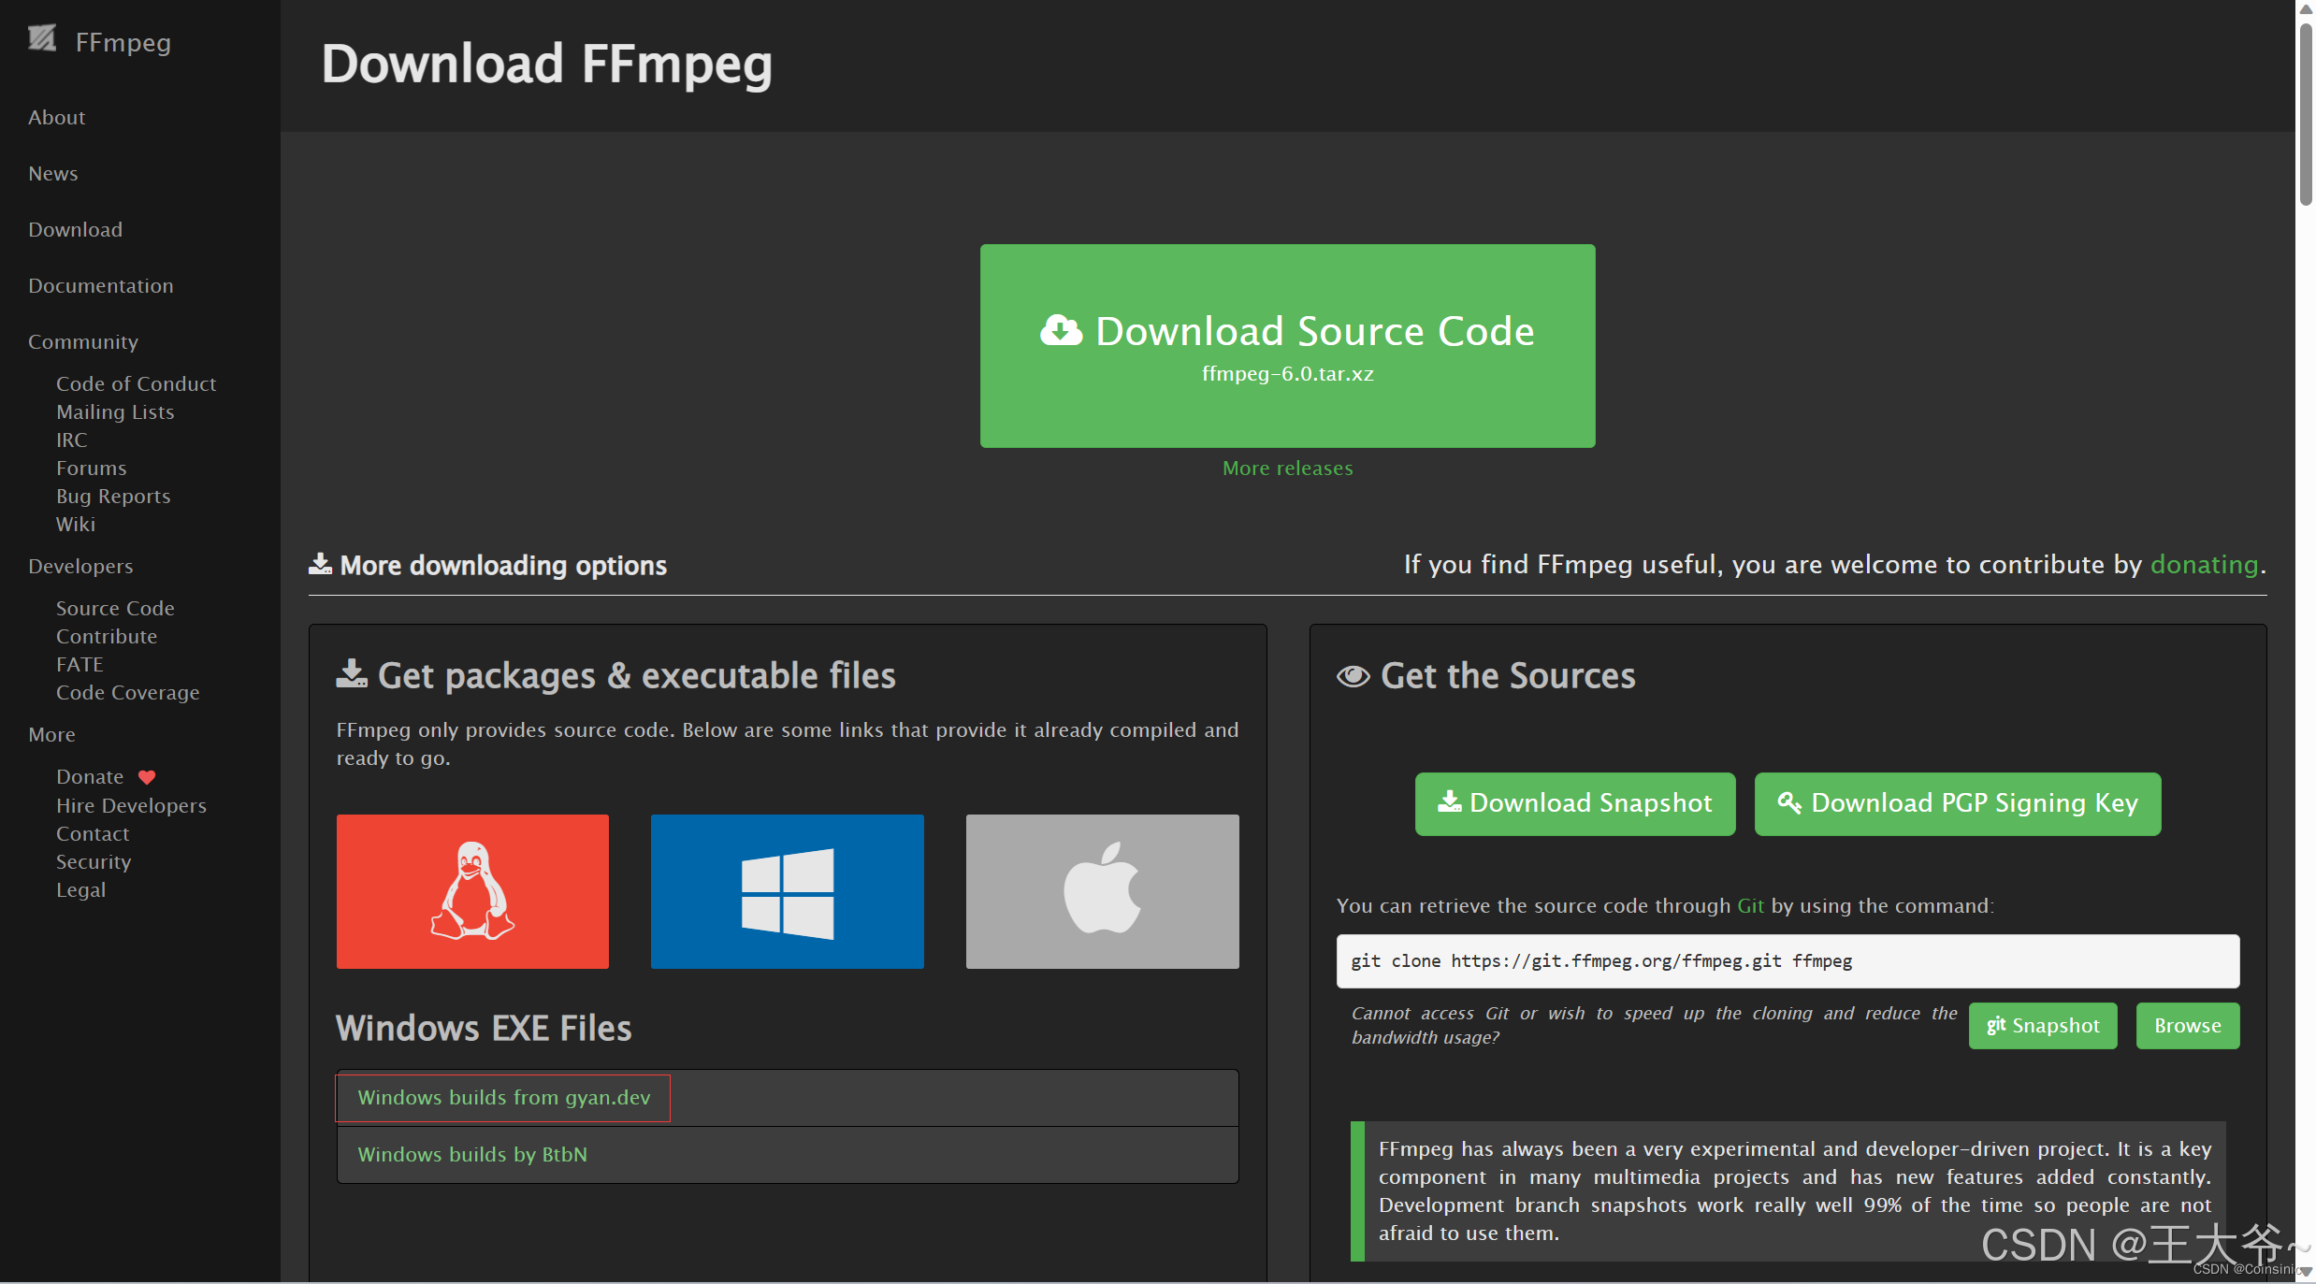Open Bug Reports under Community
This screenshot has width=2316, height=1284.
coord(113,496)
